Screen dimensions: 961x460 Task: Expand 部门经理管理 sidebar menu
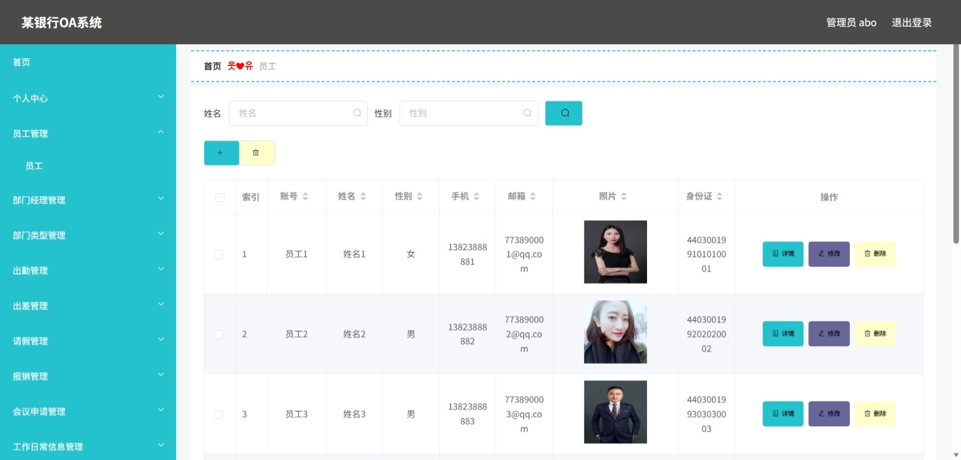(88, 200)
